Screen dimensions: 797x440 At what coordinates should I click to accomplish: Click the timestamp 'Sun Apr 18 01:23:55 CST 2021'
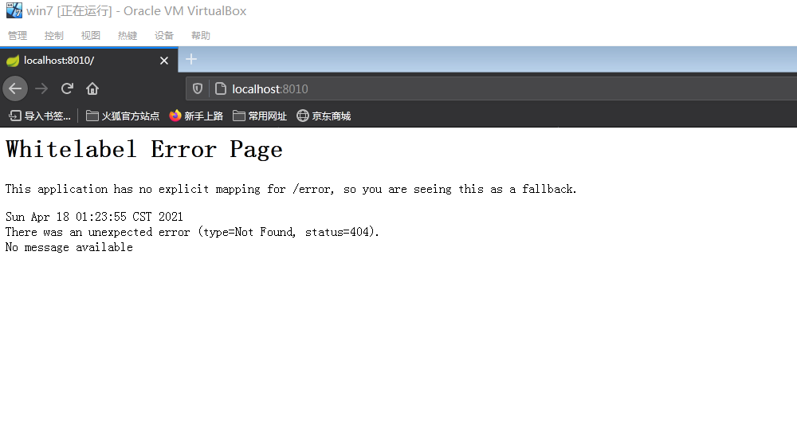click(x=94, y=217)
